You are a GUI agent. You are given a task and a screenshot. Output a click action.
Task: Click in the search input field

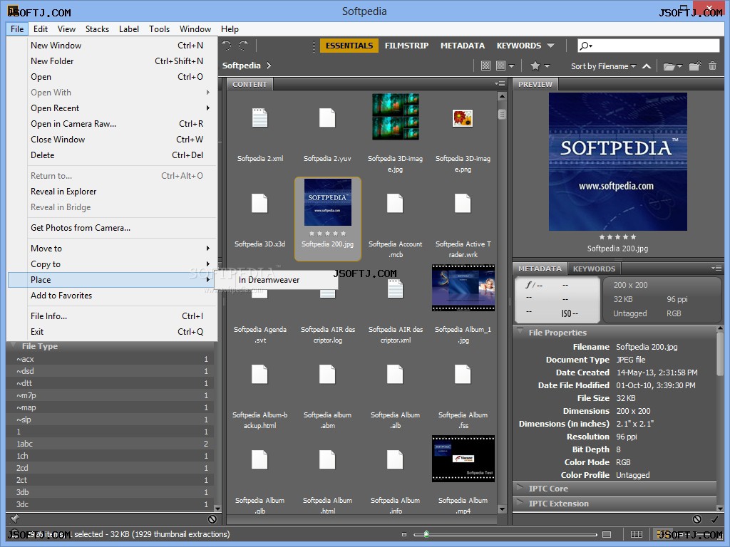tap(649, 46)
